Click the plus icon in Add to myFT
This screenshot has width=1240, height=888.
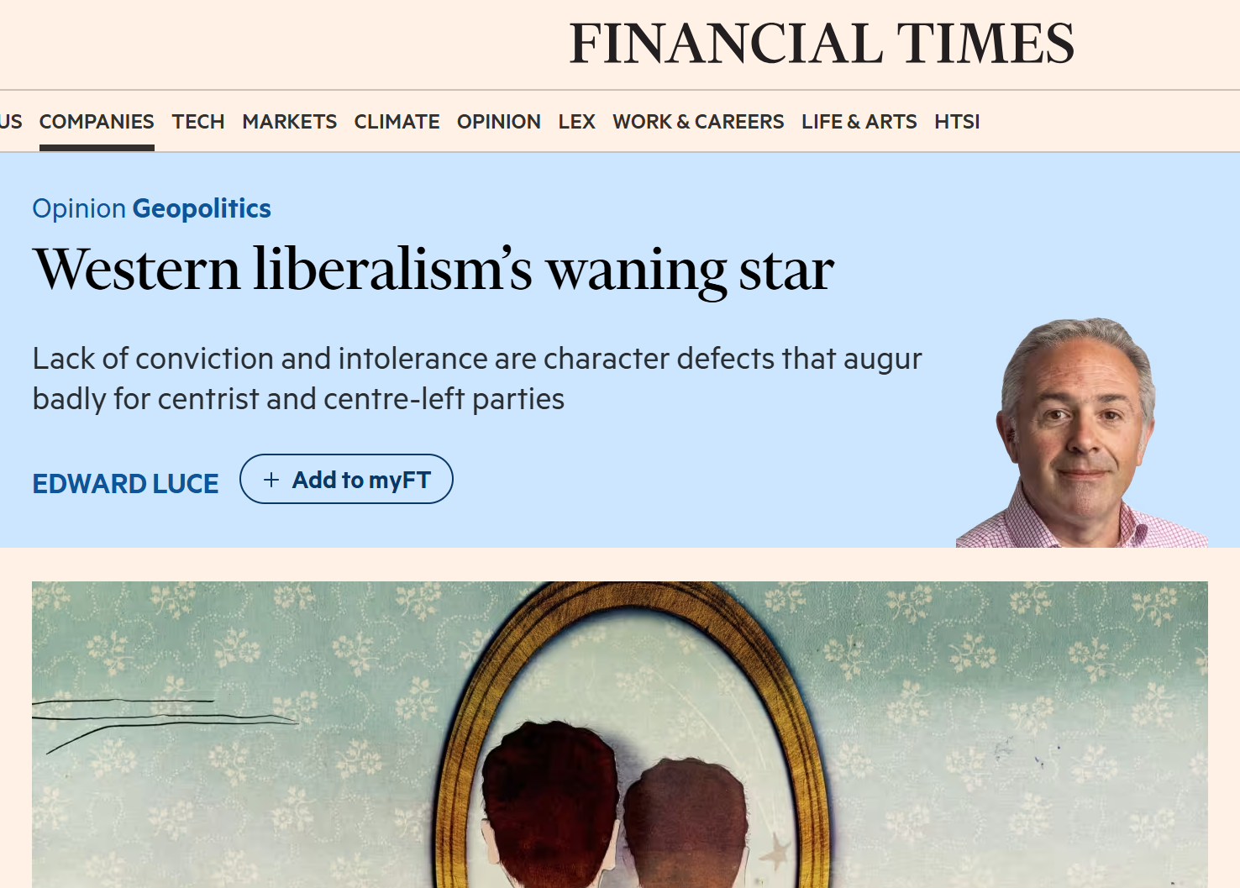[x=271, y=480]
